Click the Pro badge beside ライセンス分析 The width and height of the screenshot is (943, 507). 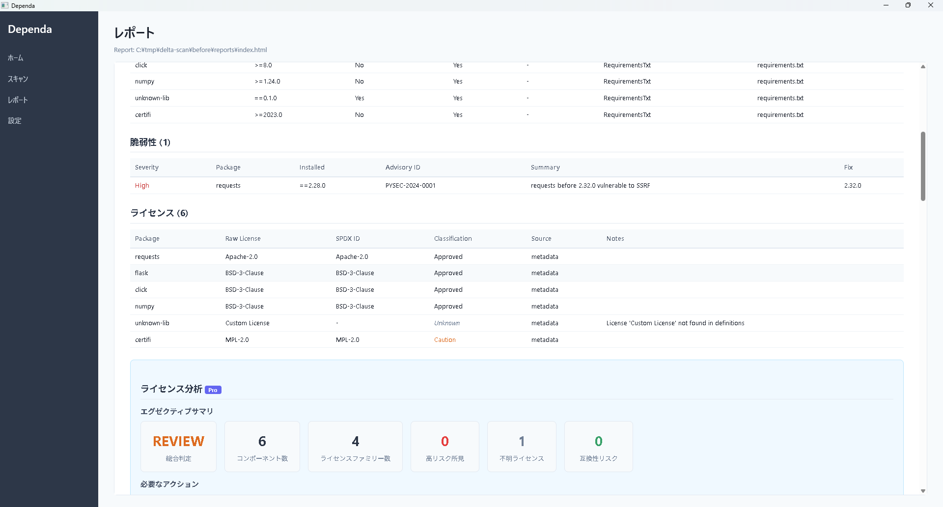pos(213,390)
